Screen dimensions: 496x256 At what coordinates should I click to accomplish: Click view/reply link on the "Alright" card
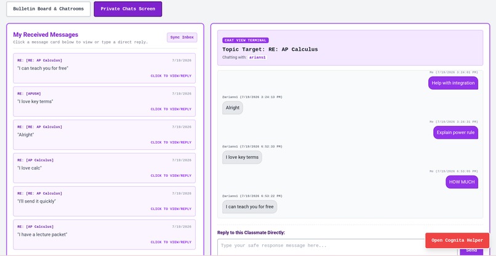(171, 142)
